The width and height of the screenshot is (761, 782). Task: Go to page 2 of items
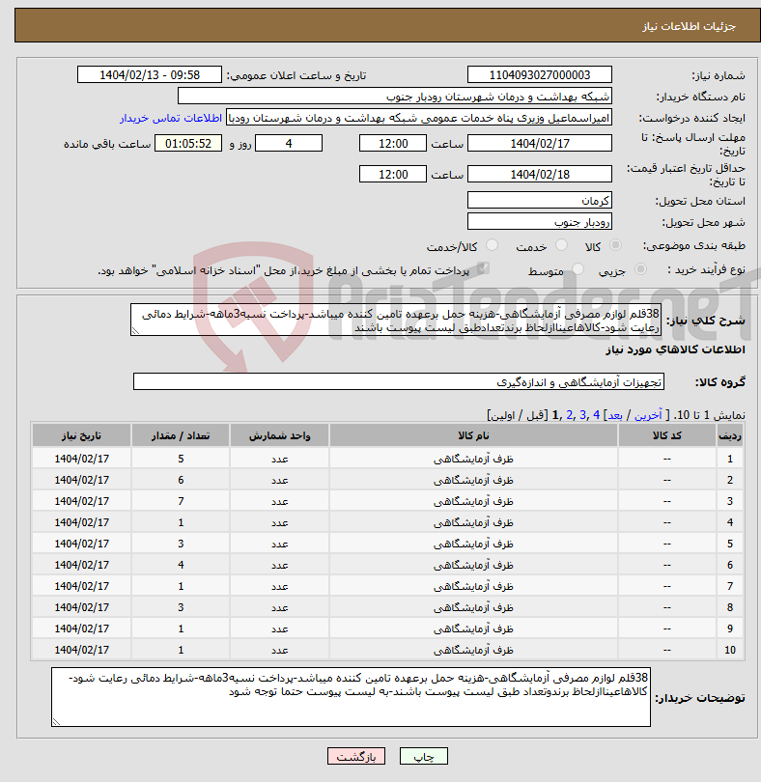click(x=570, y=415)
